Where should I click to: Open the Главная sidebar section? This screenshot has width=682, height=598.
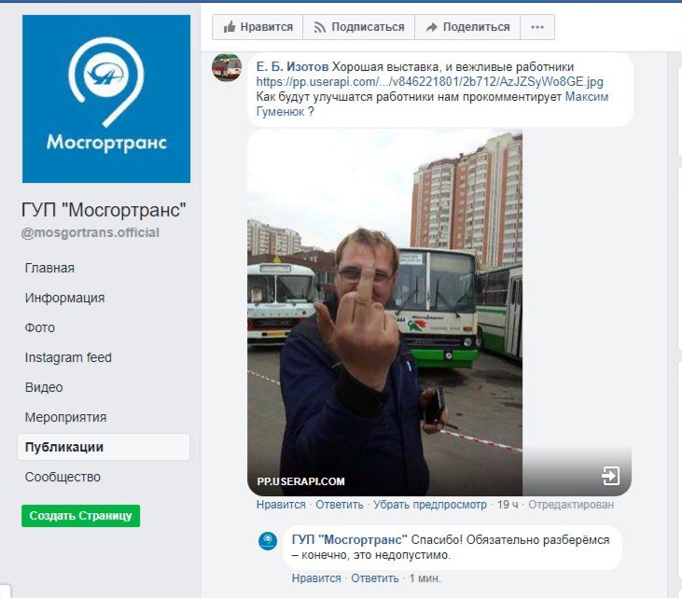pyautogui.click(x=49, y=268)
